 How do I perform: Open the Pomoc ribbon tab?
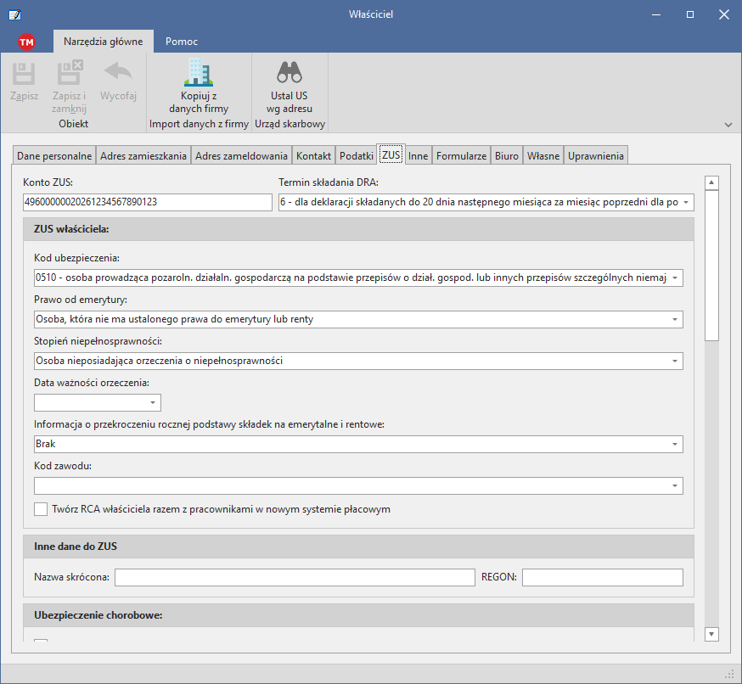coord(181,42)
